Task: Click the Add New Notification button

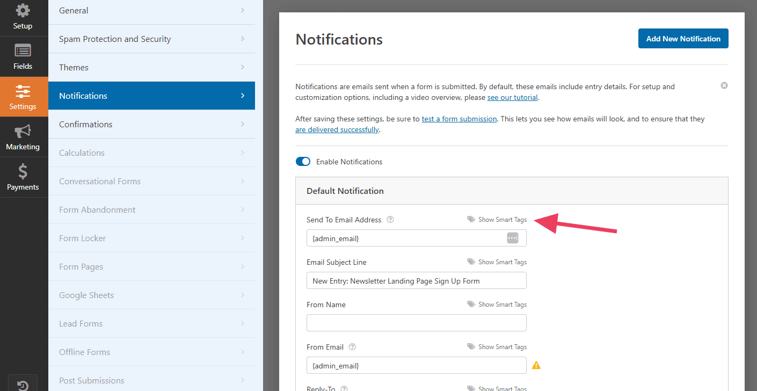Action: tap(683, 39)
